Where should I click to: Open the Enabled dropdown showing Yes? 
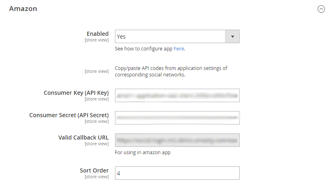tap(177, 37)
